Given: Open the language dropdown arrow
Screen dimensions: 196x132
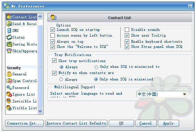Looking at the screenshot, I should [185, 94].
